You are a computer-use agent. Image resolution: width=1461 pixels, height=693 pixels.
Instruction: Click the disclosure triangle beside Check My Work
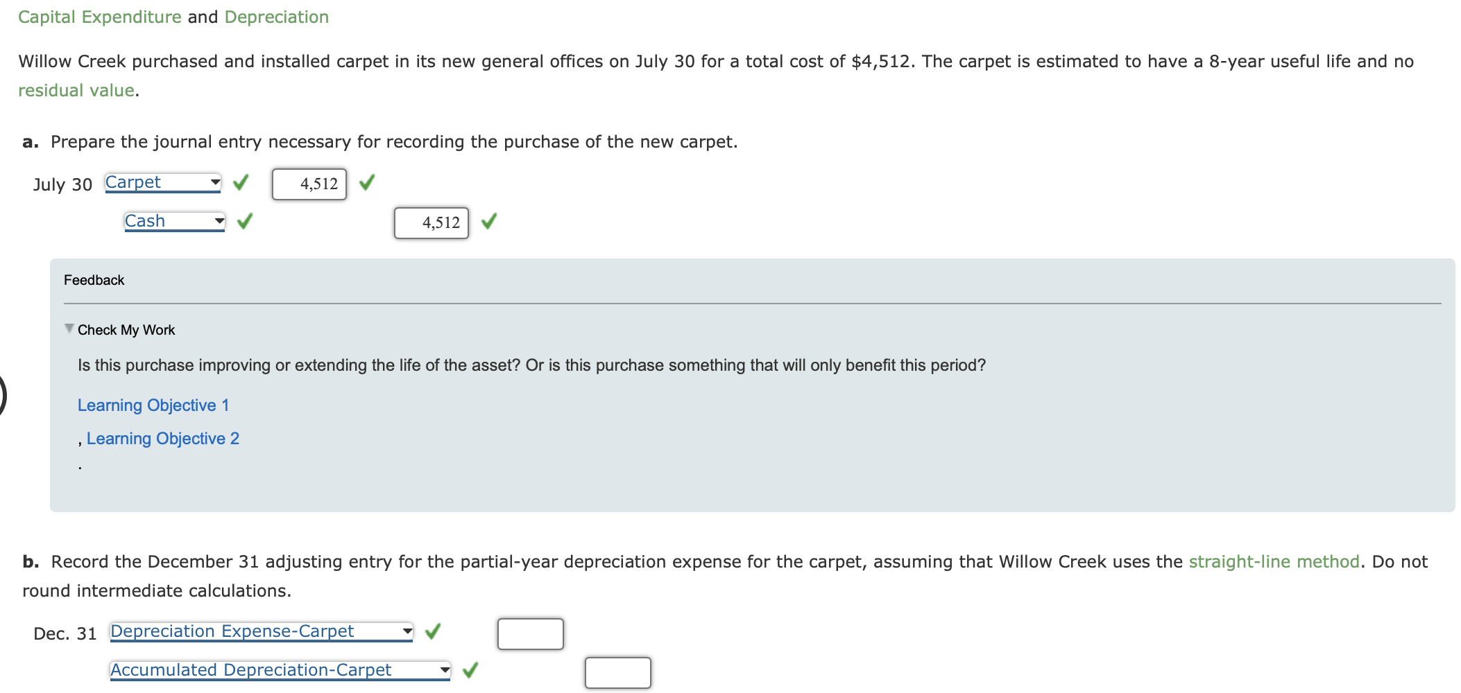[x=69, y=329]
